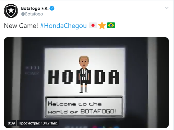Click the 'New Game!' tweet text
174x130 pixels.
(21, 26)
